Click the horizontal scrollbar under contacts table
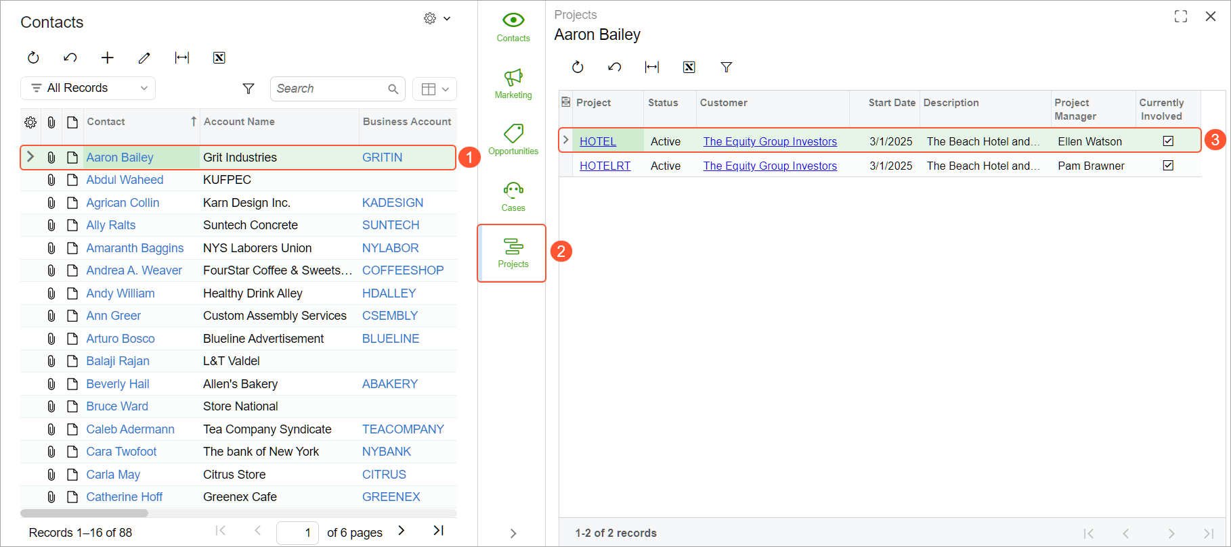 [x=85, y=513]
